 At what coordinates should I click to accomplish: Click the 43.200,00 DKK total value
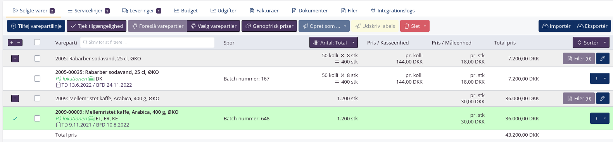click(522, 135)
